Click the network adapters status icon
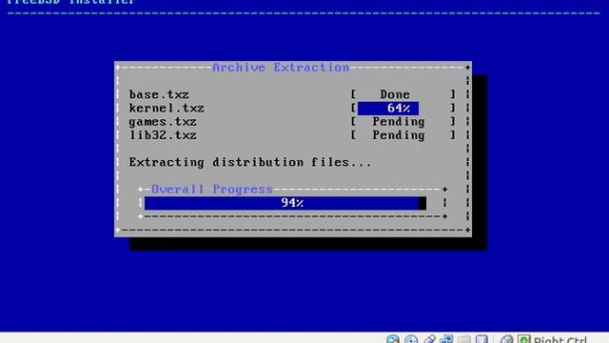Viewport: 609px width, 343px height. pos(446,339)
